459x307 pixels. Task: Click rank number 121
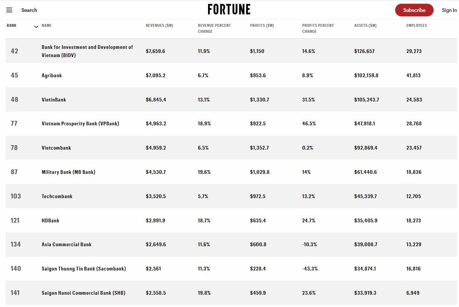(15, 220)
